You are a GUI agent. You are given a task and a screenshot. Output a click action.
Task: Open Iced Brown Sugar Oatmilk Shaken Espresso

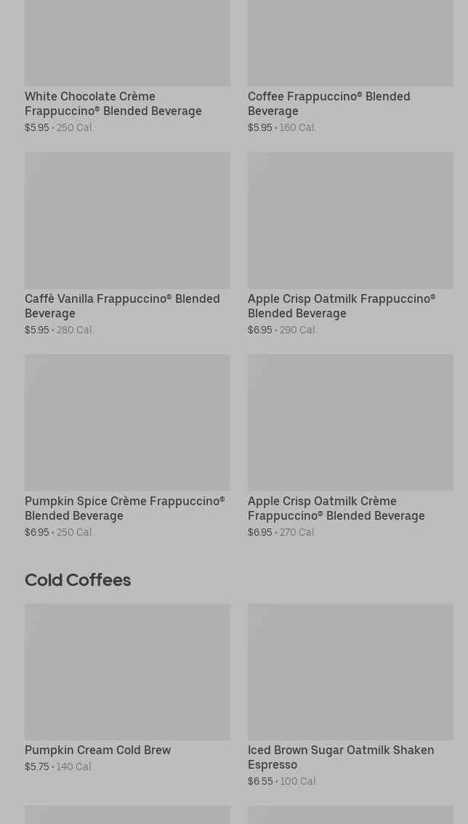click(x=340, y=757)
